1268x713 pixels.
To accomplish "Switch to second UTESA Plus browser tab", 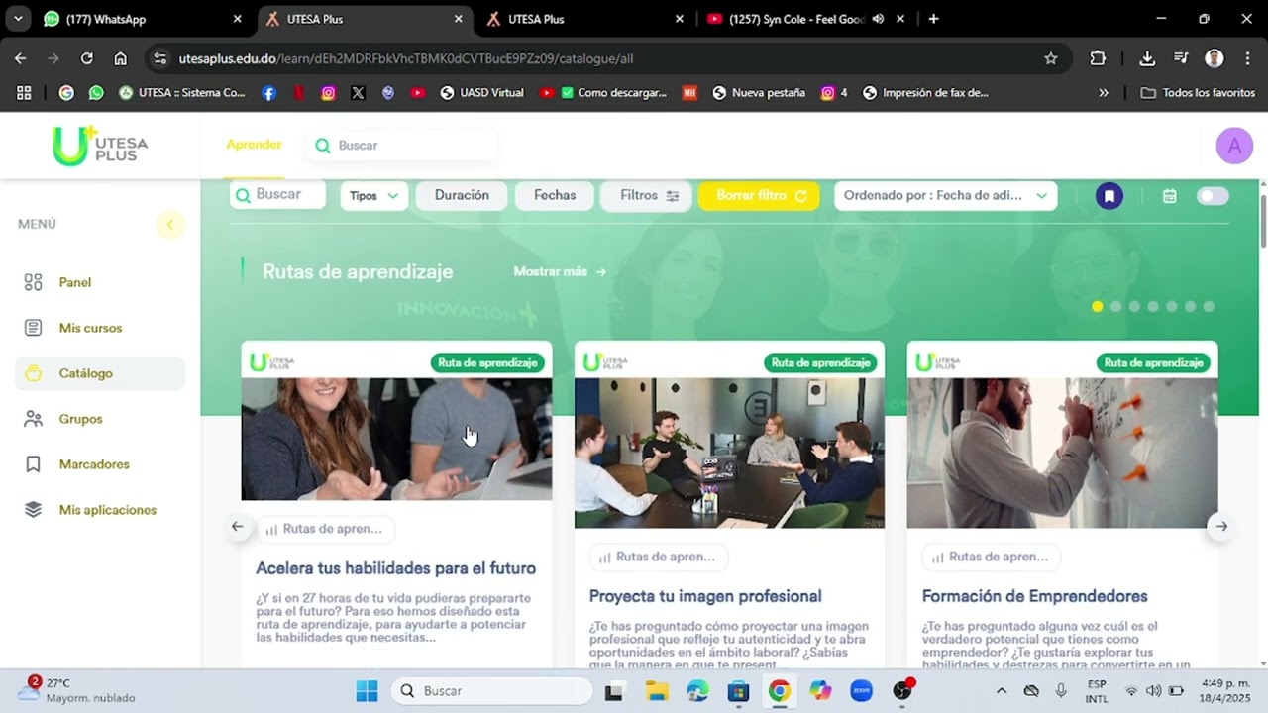I will (584, 19).
